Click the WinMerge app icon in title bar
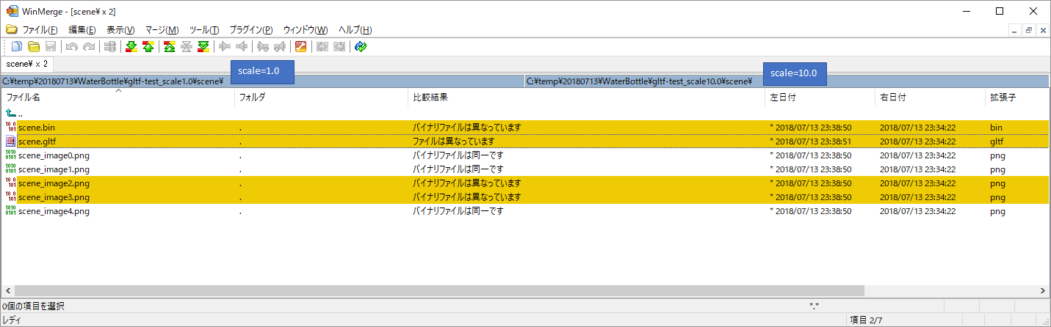Viewport: 1051px width, 327px height. coord(11,11)
